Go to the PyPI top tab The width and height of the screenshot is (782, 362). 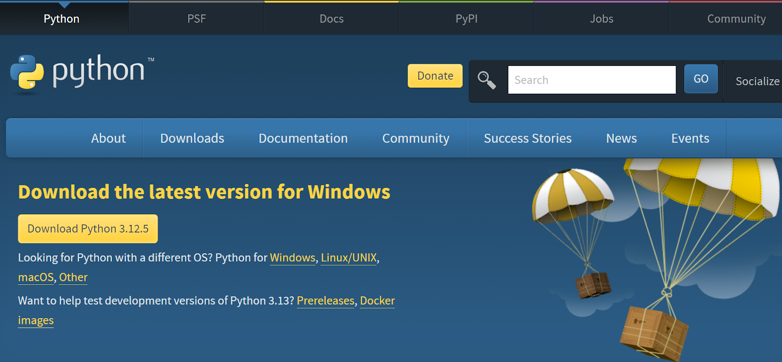[x=466, y=19]
